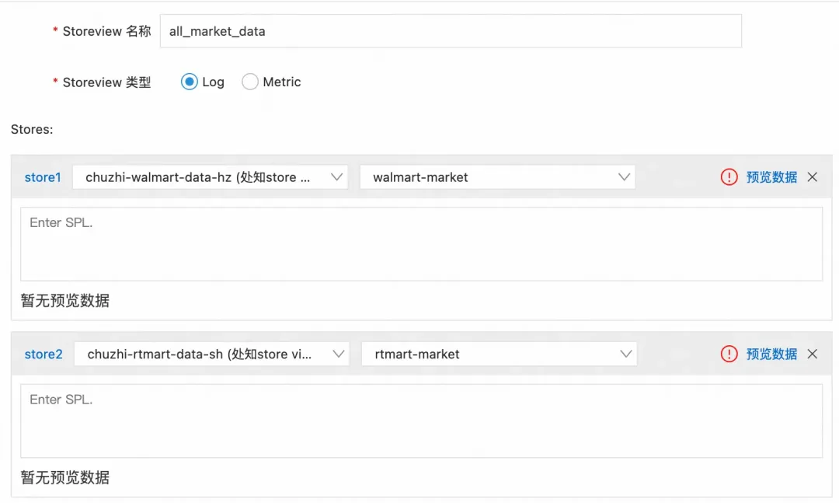This screenshot has width=839, height=503.
Task: Click 暂无预览数据 text under store2
Action: pyautogui.click(x=64, y=477)
